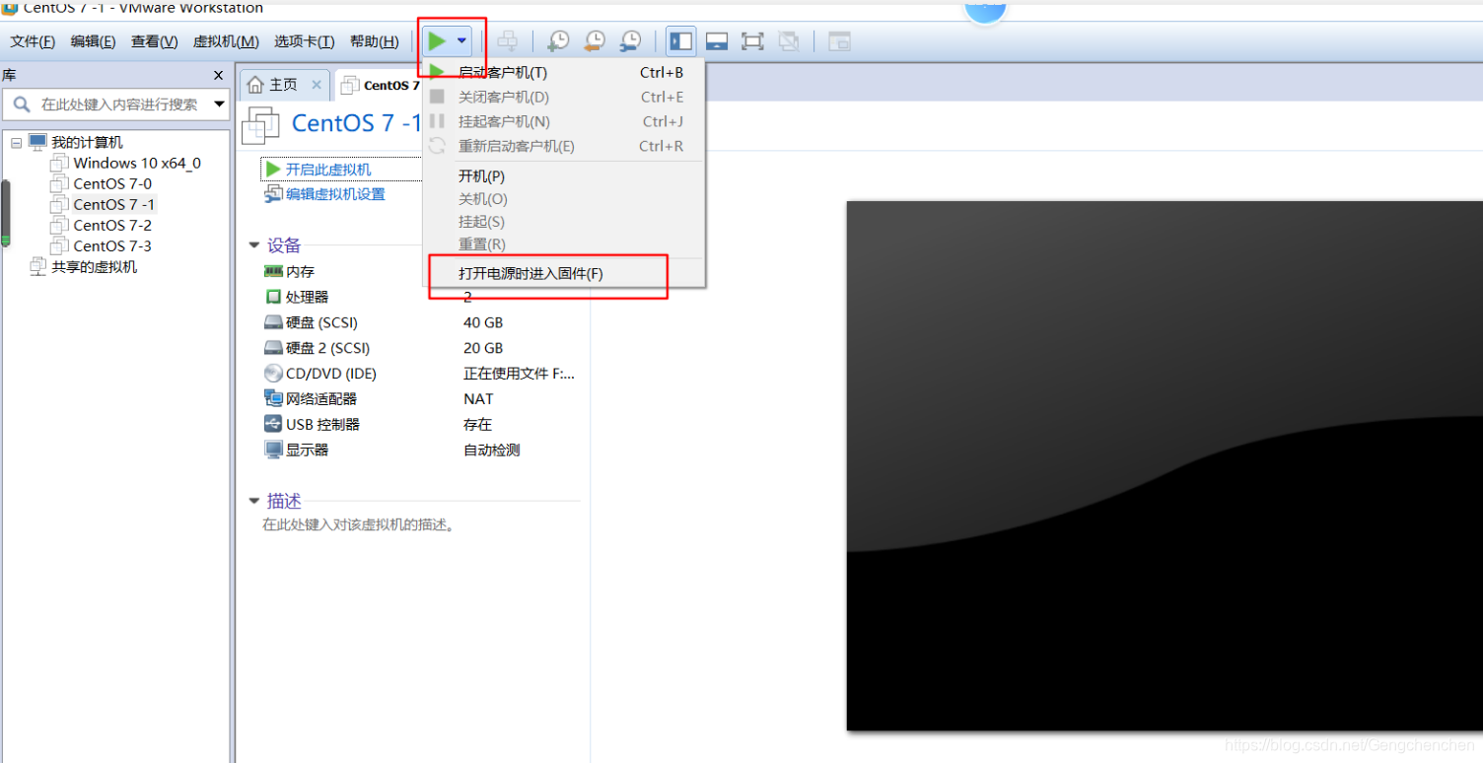Select 挂起客户机(N) menu entry

564,121
